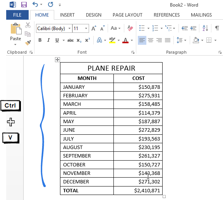Image resolution: width=223 pixels, height=200 pixels.
Task: Undo the last action
Action: [x=35, y=5]
